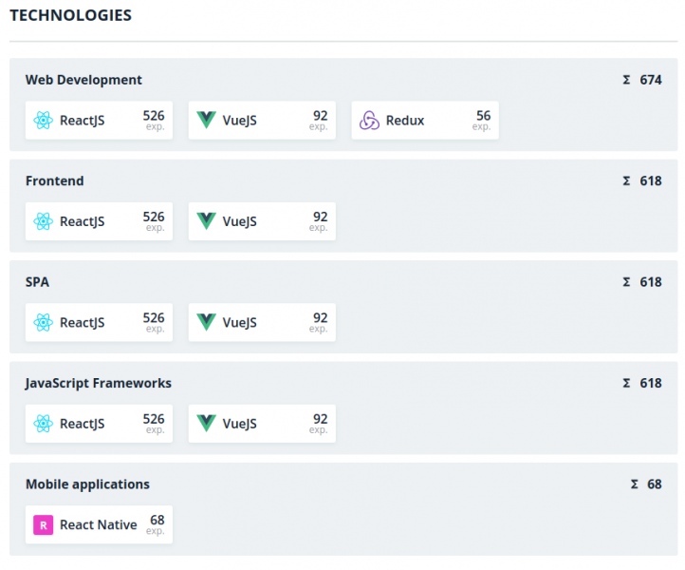Screen dimensions: 685x570
Task: Click the ReactJS icon under Web Development
Action: point(44,121)
